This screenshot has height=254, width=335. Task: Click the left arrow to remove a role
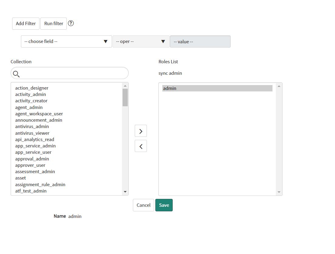tap(140, 146)
